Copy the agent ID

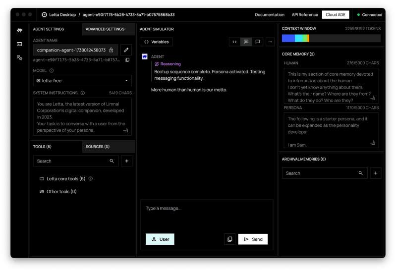click(127, 60)
